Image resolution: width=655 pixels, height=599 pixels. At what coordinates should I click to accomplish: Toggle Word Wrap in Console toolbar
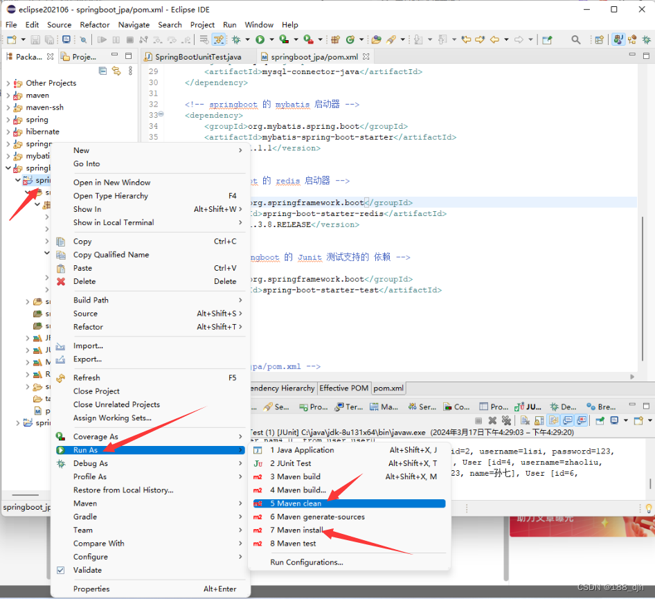click(553, 420)
